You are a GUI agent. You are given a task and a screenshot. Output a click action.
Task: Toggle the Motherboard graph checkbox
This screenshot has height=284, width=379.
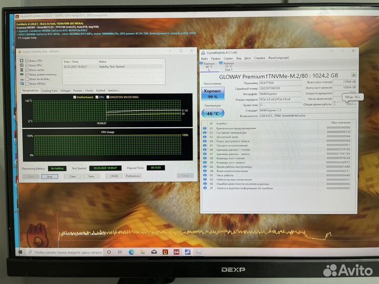coord(74,97)
